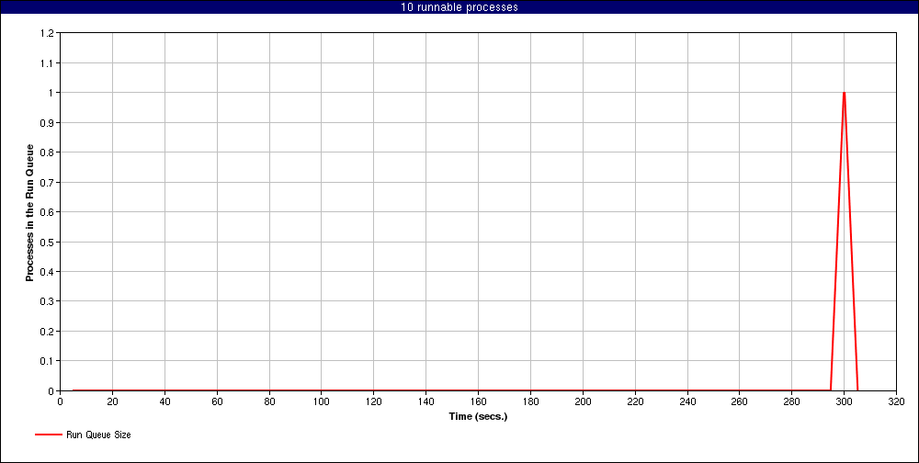This screenshot has width=919, height=463.
Task: Click the y-axis tick label 0.9
Action: tap(48, 123)
